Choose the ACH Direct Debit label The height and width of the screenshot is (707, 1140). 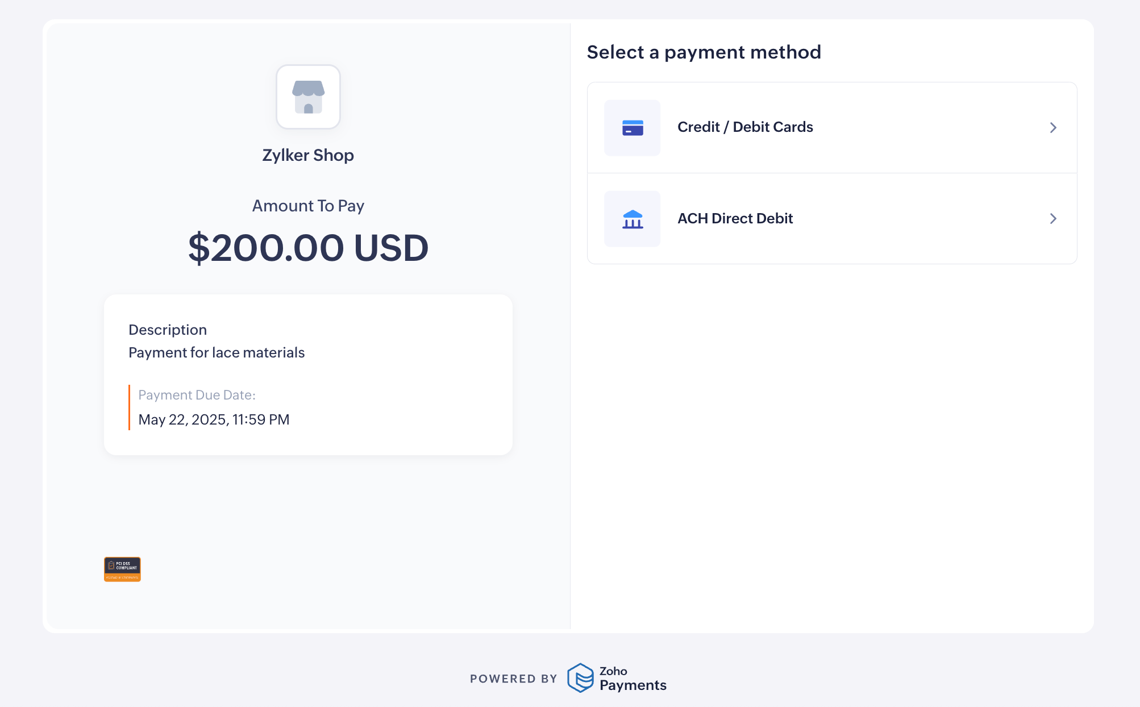[x=735, y=219]
